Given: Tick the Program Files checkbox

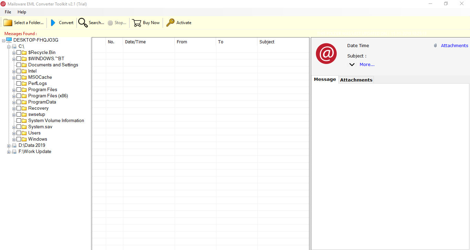Looking at the screenshot, I should click(19, 90).
